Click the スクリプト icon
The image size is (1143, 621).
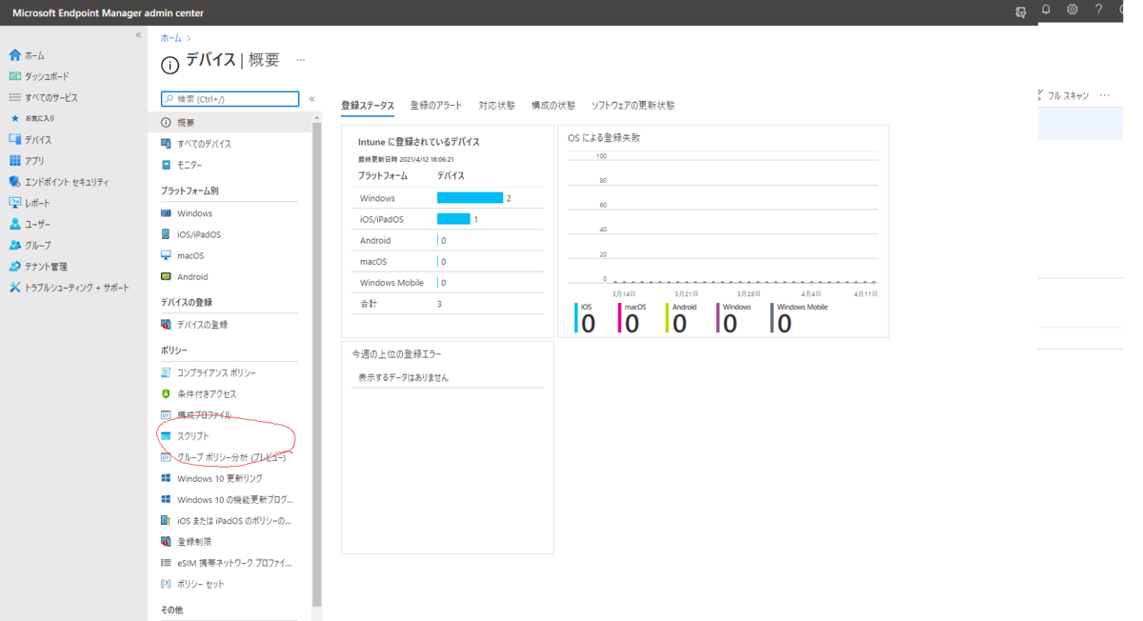(x=166, y=436)
